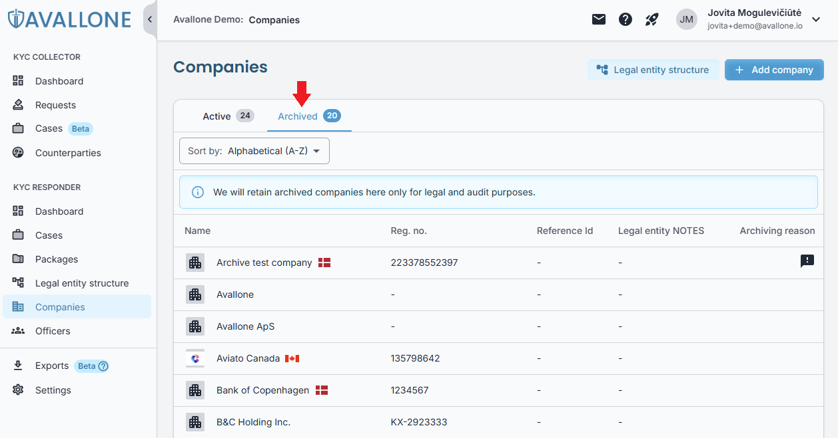The width and height of the screenshot is (838, 438).
Task: Open the mail inbox icon
Action: (599, 19)
